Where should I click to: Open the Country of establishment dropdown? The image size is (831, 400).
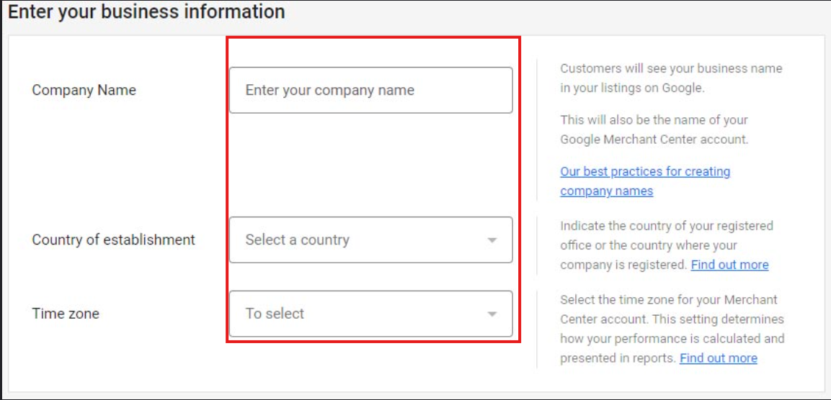click(x=370, y=240)
